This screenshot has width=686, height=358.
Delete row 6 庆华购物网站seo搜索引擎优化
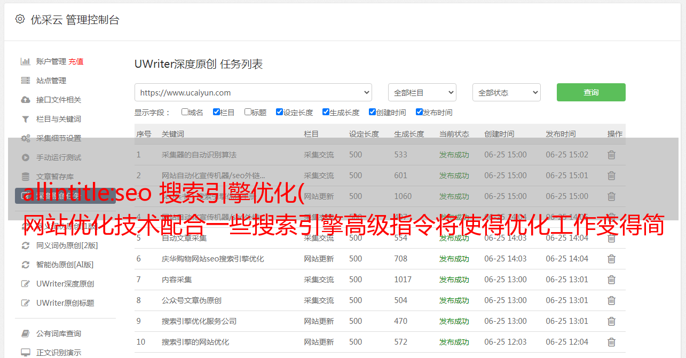611,259
